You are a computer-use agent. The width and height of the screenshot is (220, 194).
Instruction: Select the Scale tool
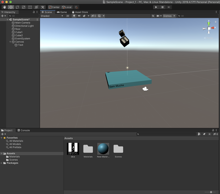(24, 7)
